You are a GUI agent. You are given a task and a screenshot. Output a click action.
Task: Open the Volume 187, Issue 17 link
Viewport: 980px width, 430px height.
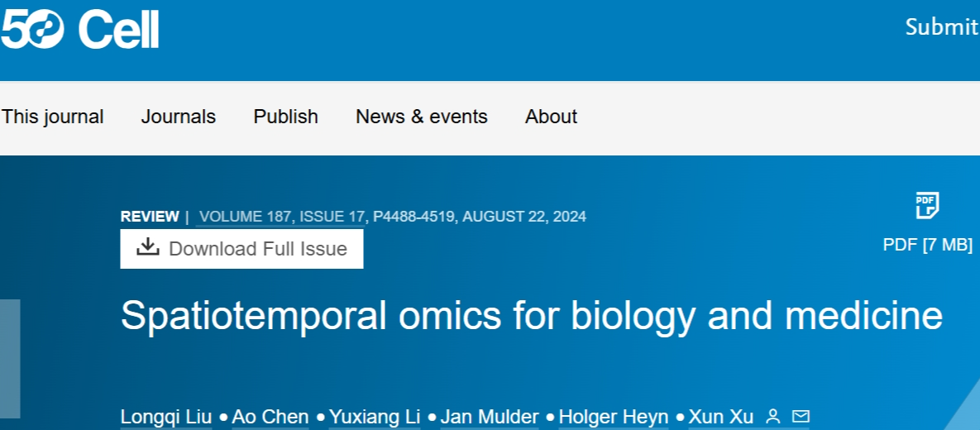(x=281, y=217)
